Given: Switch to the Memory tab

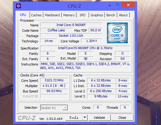Looking at the screenshot, I should 69,15.
